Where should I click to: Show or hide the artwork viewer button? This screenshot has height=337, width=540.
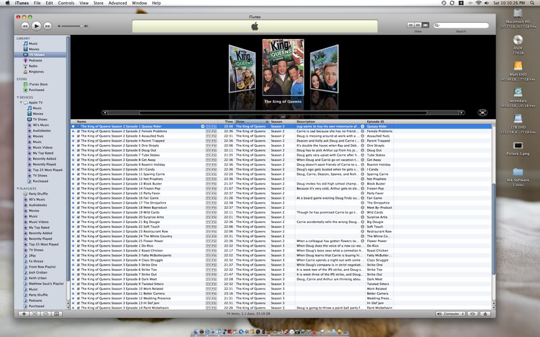point(57,313)
